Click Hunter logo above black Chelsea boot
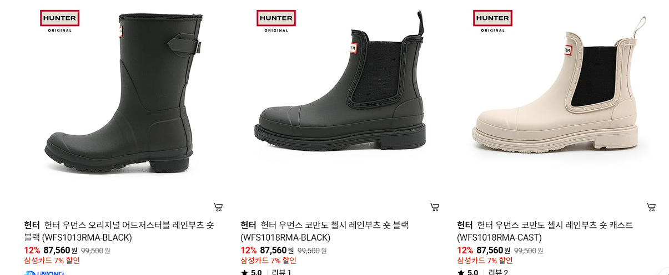 (276, 21)
